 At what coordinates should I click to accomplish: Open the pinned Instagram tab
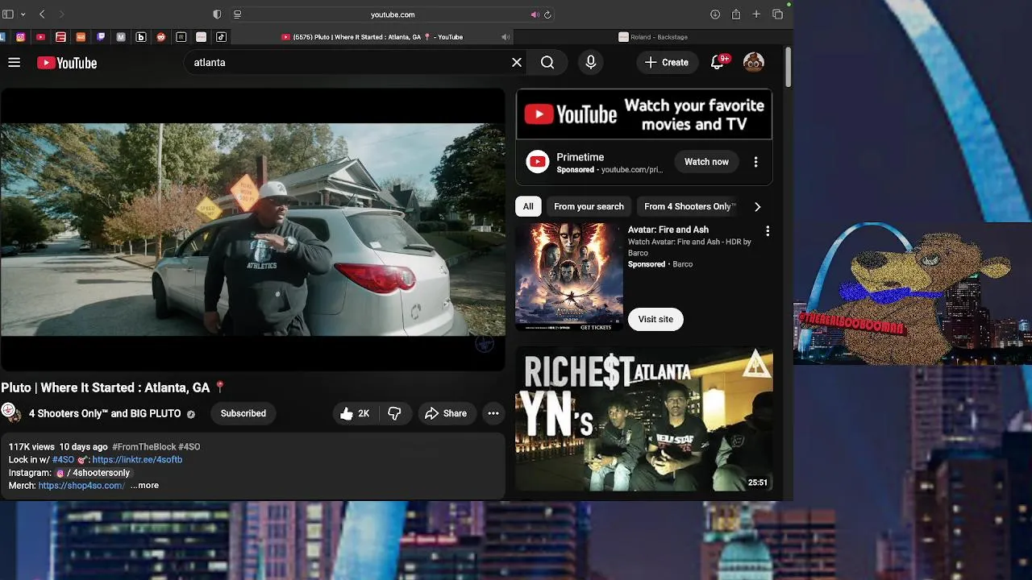coord(21,36)
